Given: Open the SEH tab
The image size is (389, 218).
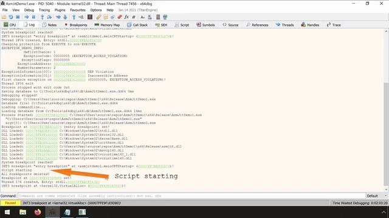Looking at the screenshot, I should 161,25.
